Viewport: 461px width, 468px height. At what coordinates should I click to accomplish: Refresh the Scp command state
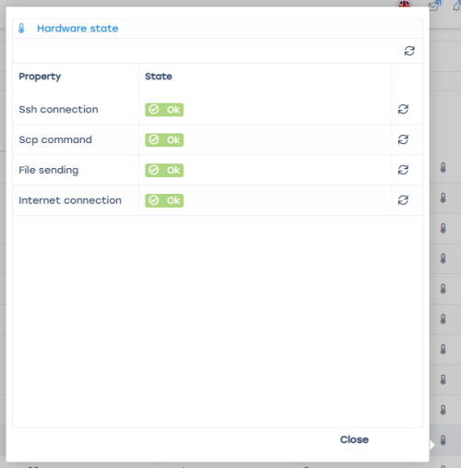(403, 139)
